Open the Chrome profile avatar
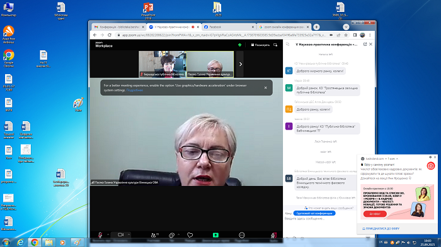 (x=362, y=35)
